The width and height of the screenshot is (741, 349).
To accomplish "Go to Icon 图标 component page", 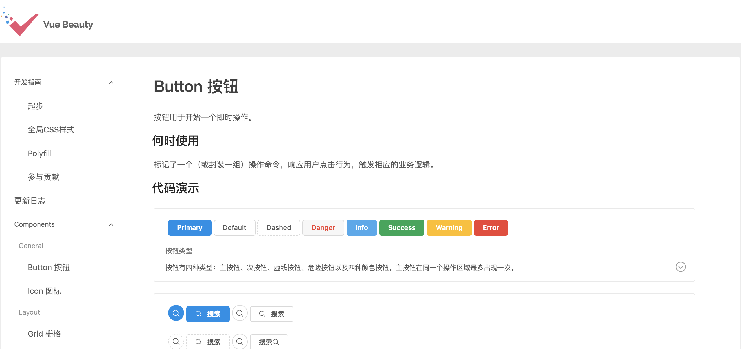I will point(44,291).
